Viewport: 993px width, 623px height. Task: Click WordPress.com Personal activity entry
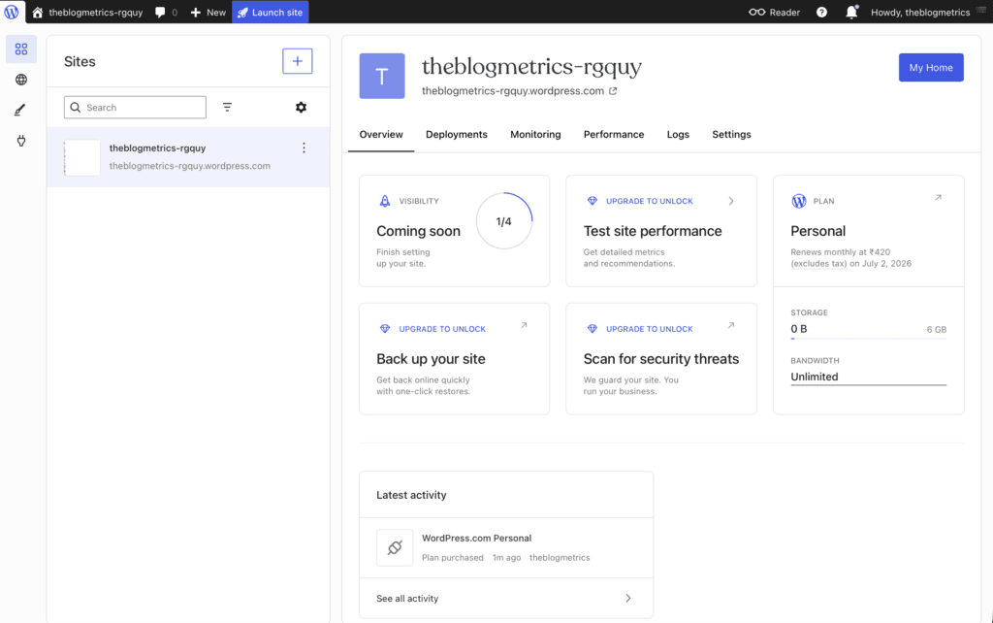pos(476,538)
